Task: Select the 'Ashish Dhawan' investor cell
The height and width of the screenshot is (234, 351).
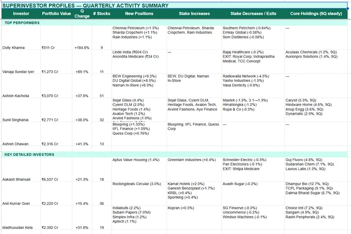Action: click(x=21, y=134)
